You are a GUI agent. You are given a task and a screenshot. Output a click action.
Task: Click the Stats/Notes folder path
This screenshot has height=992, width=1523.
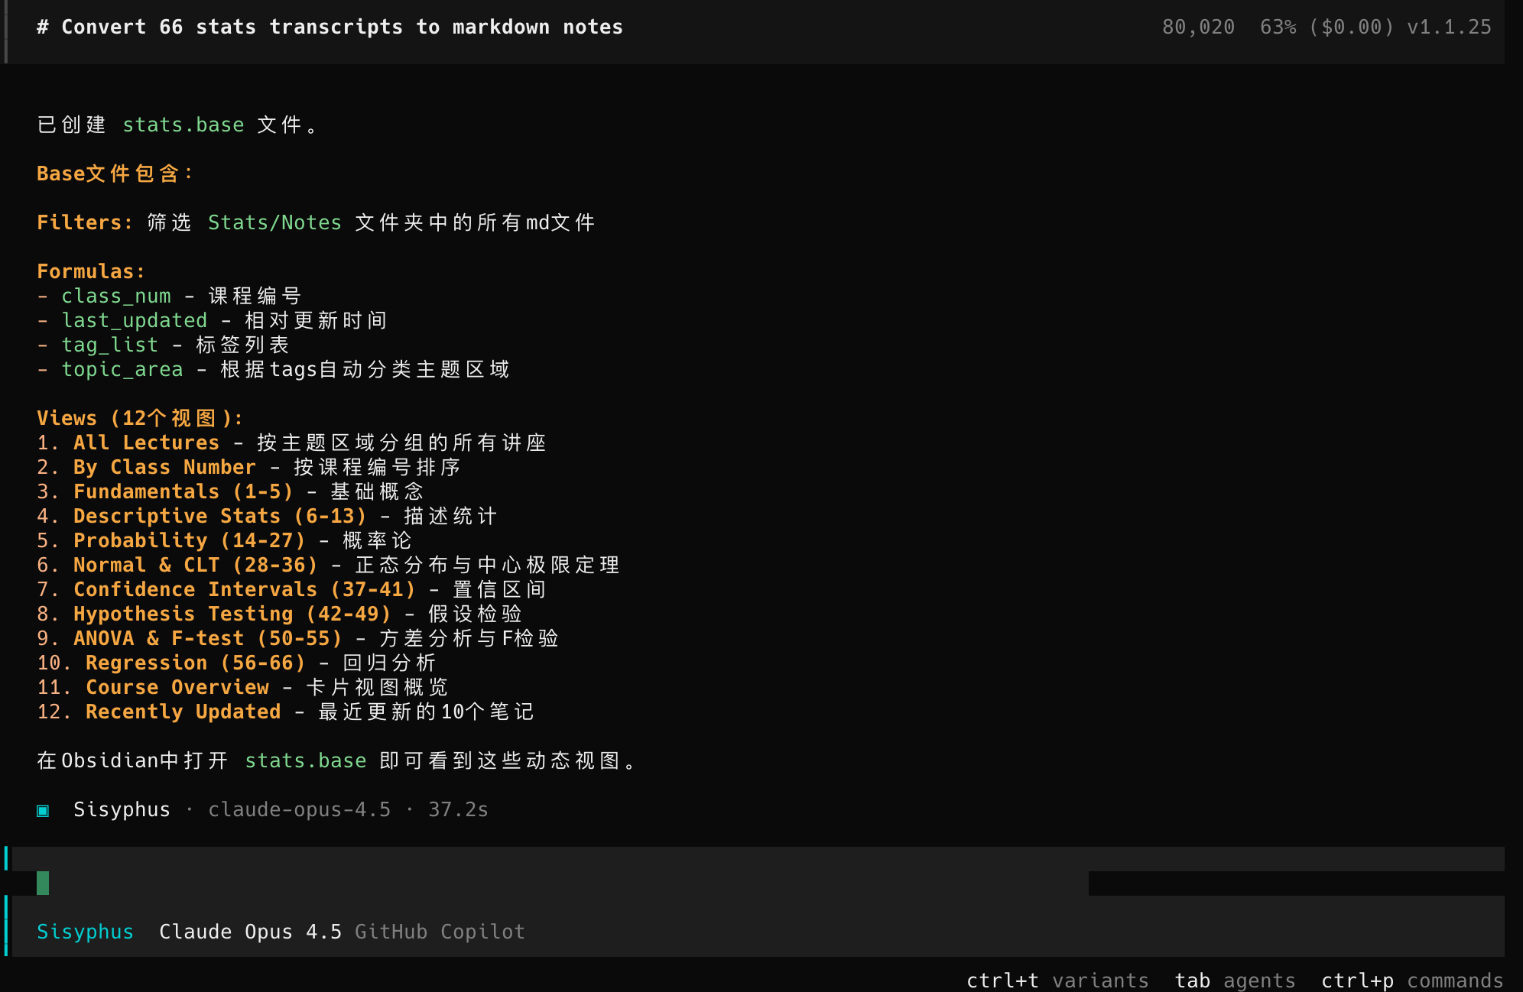pyautogui.click(x=274, y=222)
